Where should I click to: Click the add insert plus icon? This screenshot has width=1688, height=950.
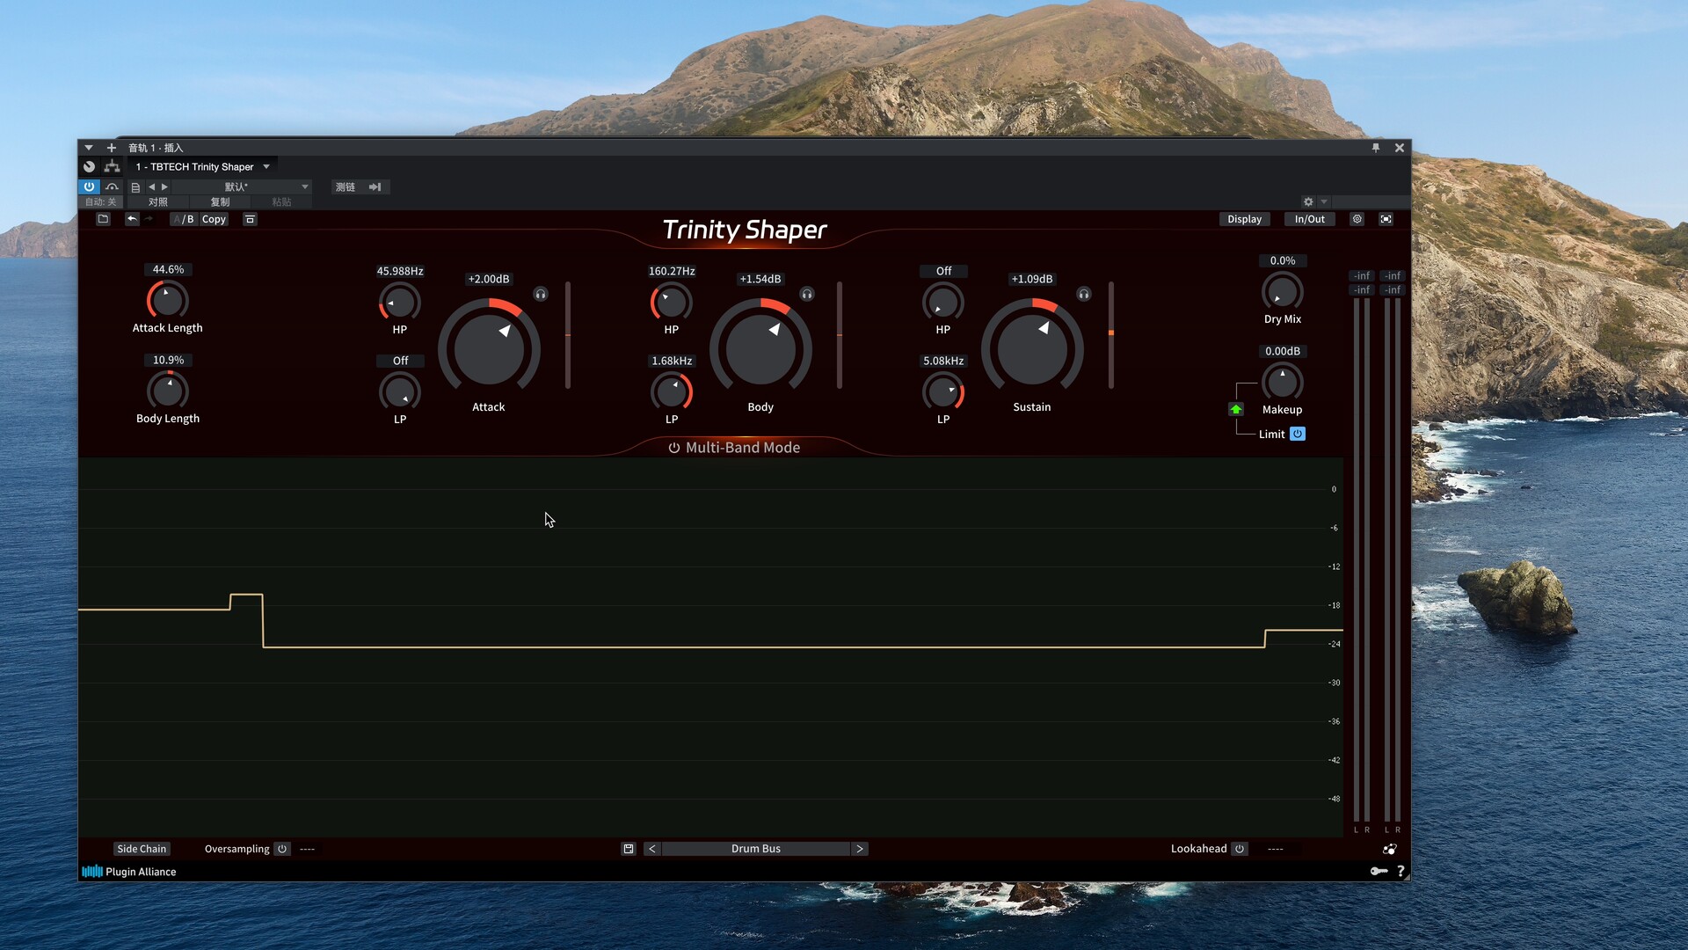(112, 148)
